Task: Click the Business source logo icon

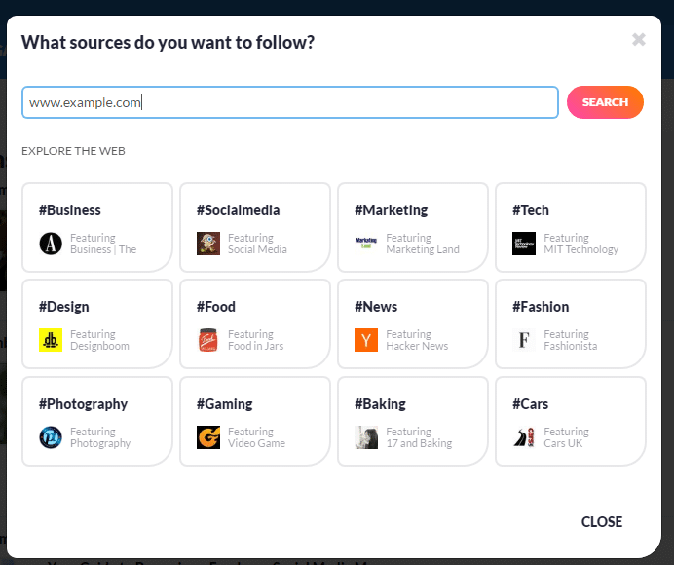Action: pyautogui.click(x=51, y=244)
